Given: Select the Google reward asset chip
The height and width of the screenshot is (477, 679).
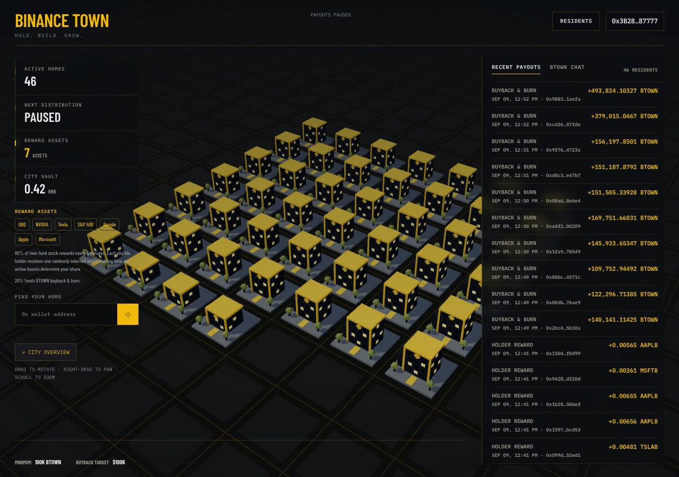Looking at the screenshot, I should tap(109, 225).
